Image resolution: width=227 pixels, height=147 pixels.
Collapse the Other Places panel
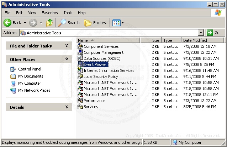67,59
